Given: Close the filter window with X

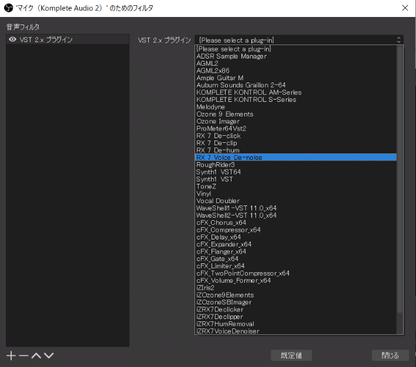Looking at the screenshot, I should [x=405, y=8].
